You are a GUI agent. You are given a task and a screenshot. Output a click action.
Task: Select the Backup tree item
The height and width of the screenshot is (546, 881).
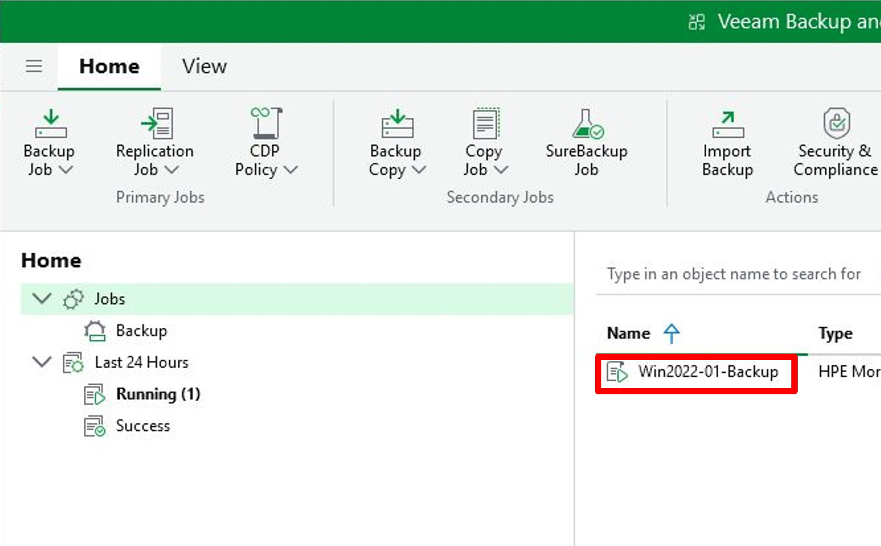(141, 331)
